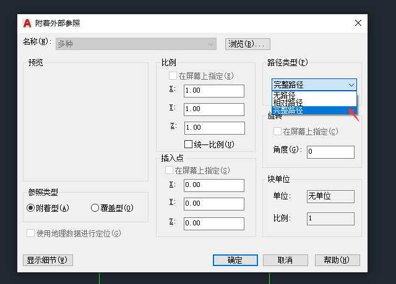Expand the 路径类型 combo box arrow

pyautogui.click(x=351, y=85)
